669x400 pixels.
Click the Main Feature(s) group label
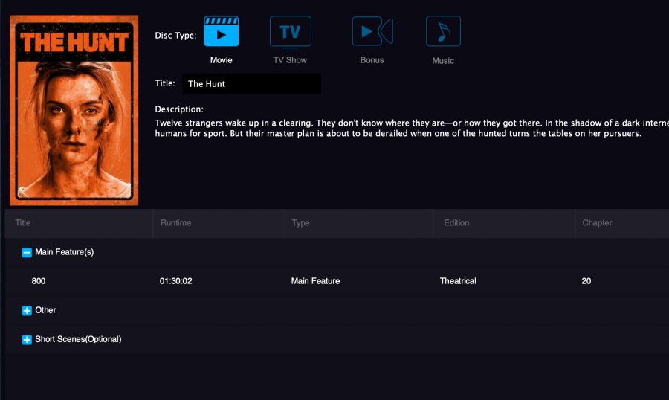[65, 252]
